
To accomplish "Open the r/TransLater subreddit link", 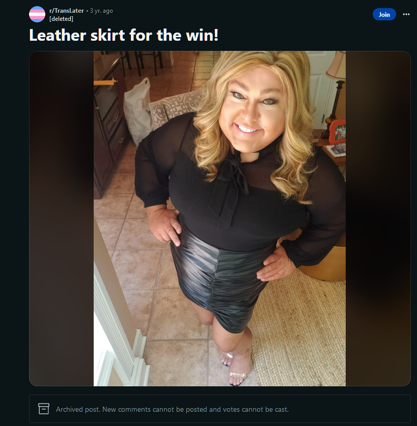I will (67, 11).
